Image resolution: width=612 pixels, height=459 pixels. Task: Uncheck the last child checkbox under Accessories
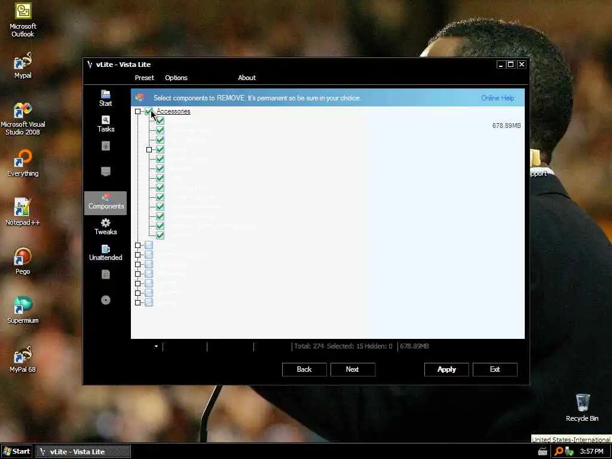click(x=160, y=235)
